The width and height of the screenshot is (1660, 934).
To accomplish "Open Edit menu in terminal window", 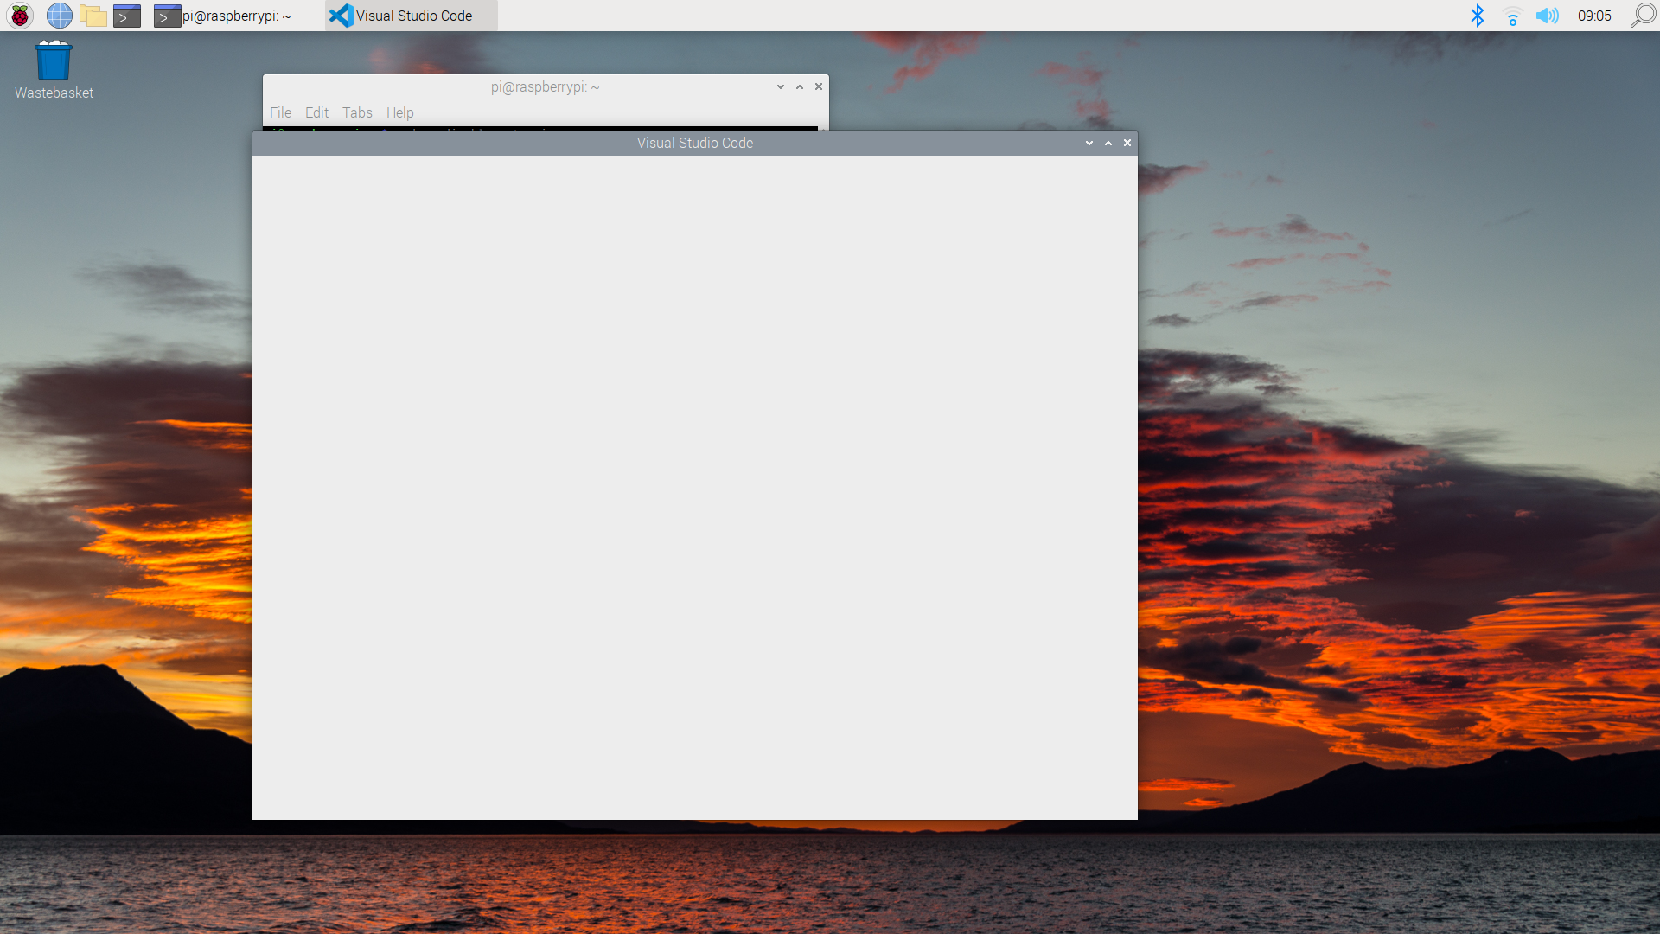I will 316,112.
